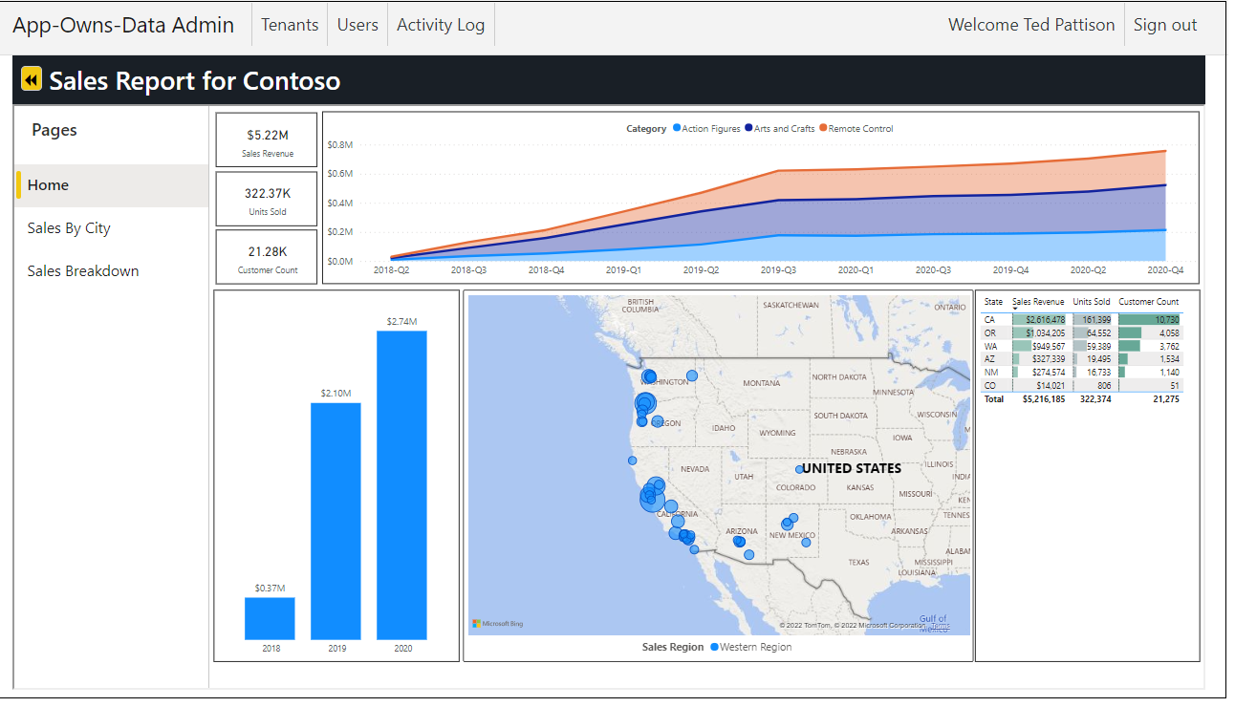1235x707 pixels.
Task: Click the 2018 label under the bar chart
Action: click(271, 649)
